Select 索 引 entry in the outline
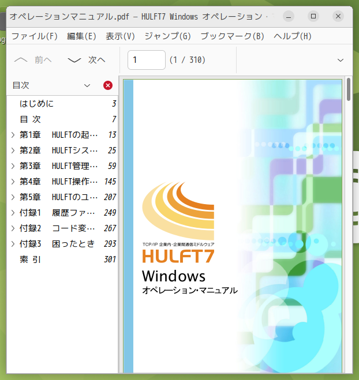Viewport: 359px width, 380px height. tap(62, 259)
